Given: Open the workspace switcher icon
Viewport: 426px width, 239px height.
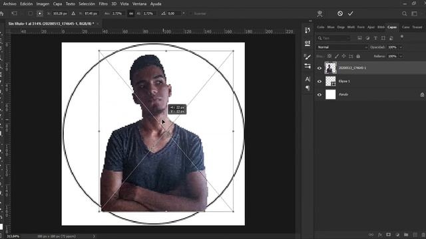Looking at the screenshot, I should tap(414, 13).
